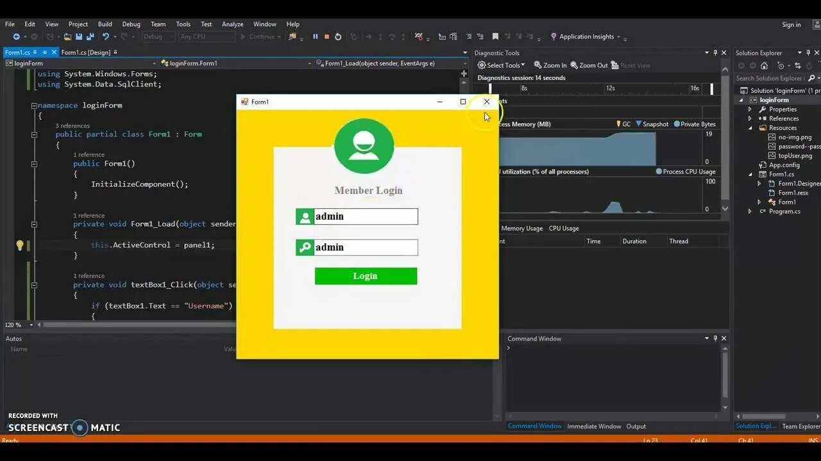Switch to the Immediate Window tab

click(594, 426)
